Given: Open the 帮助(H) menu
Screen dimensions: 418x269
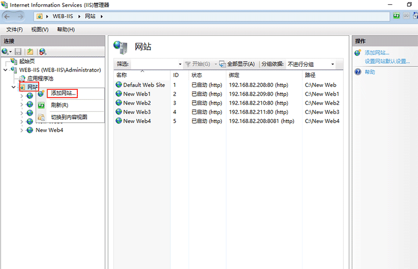Looking at the screenshot, I should pyautogui.click(x=66, y=30).
